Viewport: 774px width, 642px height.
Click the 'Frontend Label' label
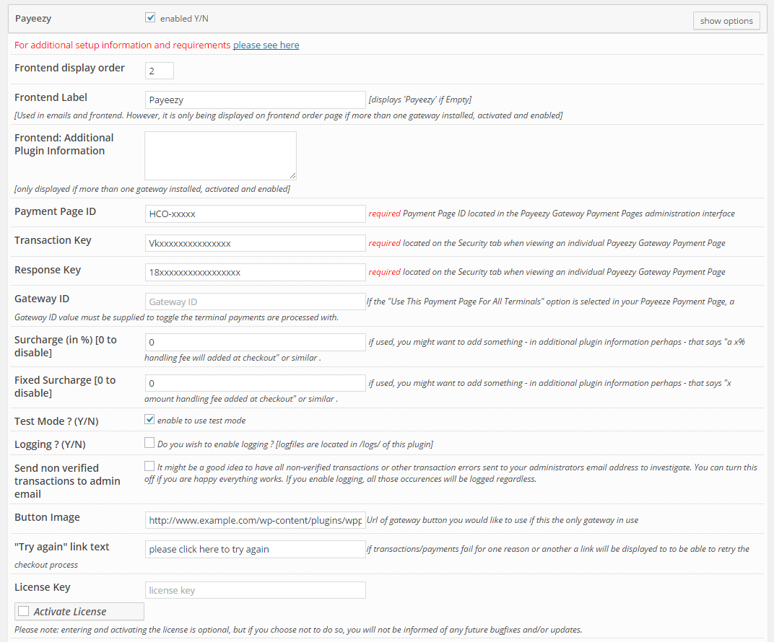51,97
